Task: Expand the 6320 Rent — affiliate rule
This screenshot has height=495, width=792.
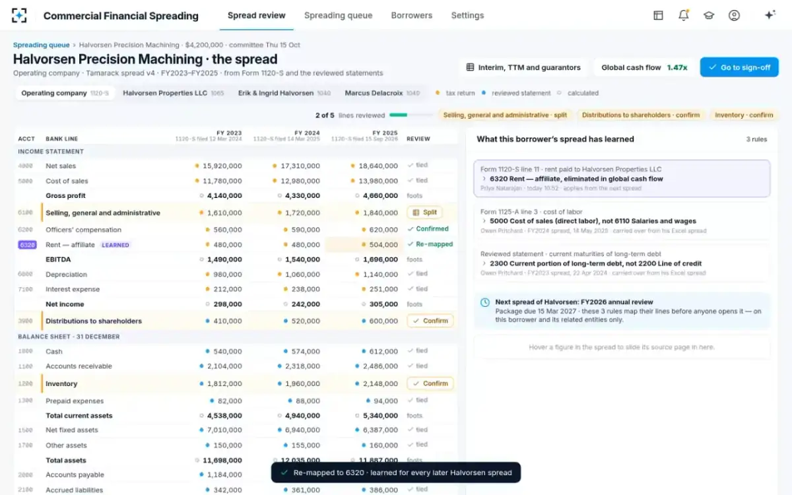Action: (x=622, y=178)
